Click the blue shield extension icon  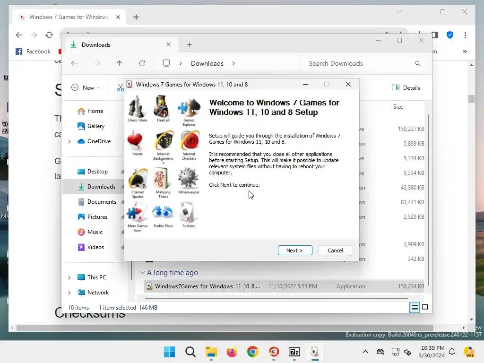[x=450, y=35]
